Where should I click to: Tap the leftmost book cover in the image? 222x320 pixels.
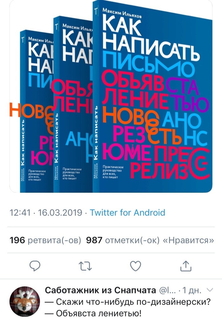[x=37, y=111]
